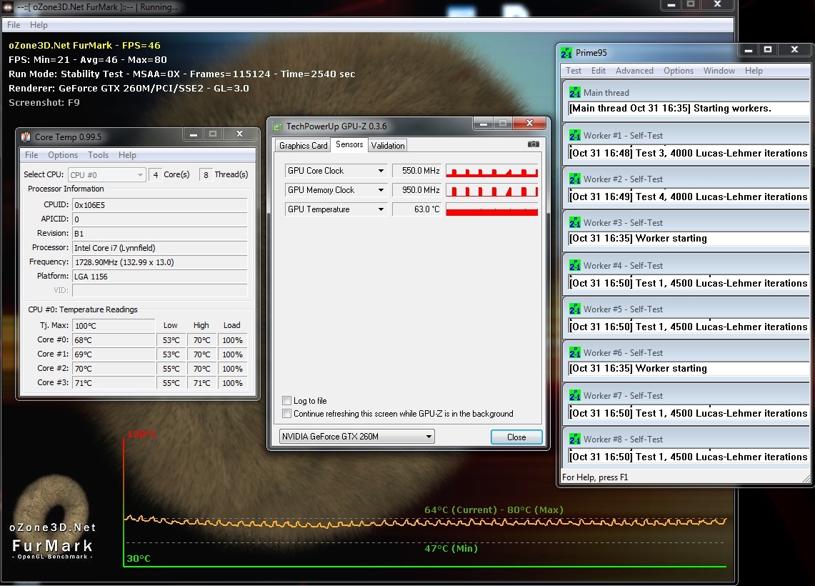Click the GPU Core Clock history graph
The width and height of the screenshot is (815, 586).
491,171
